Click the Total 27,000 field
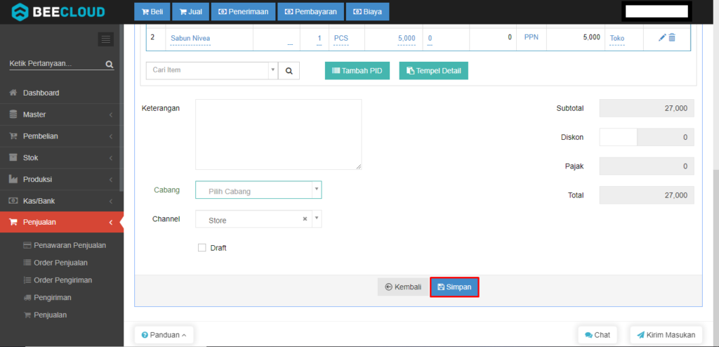This screenshot has height=347, width=719. pos(647,195)
